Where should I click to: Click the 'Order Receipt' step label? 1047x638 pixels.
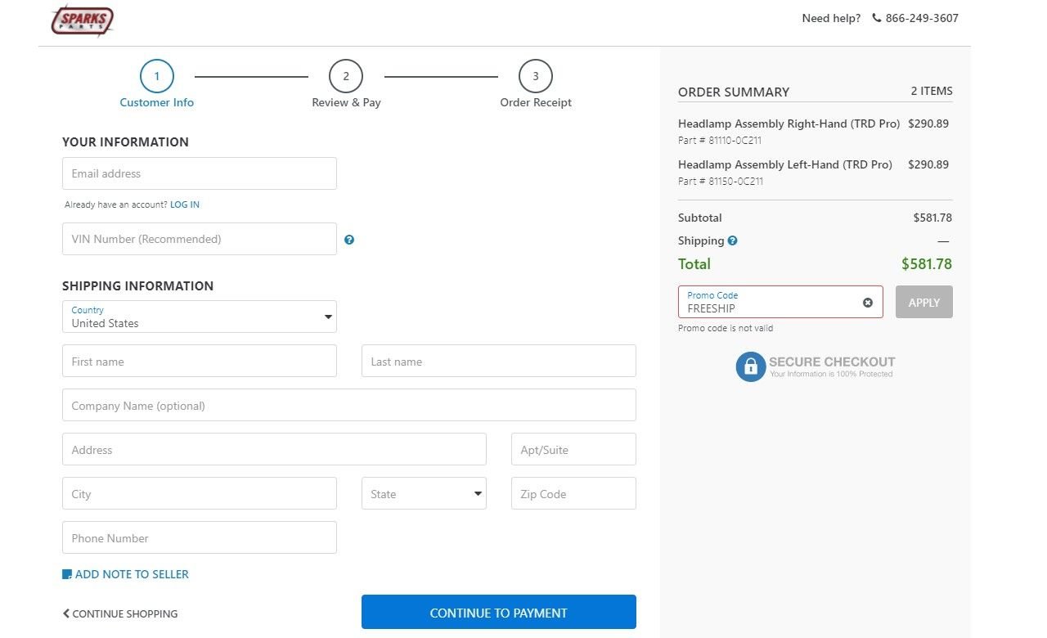pos(536,102)
